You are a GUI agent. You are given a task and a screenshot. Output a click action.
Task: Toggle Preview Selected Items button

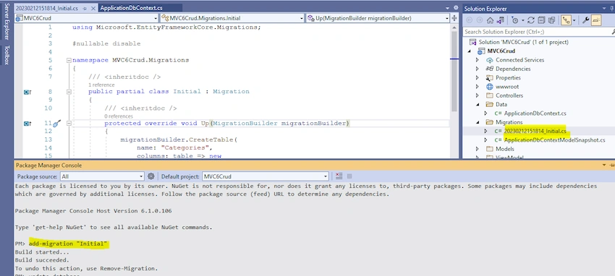(x=595, y=21)
